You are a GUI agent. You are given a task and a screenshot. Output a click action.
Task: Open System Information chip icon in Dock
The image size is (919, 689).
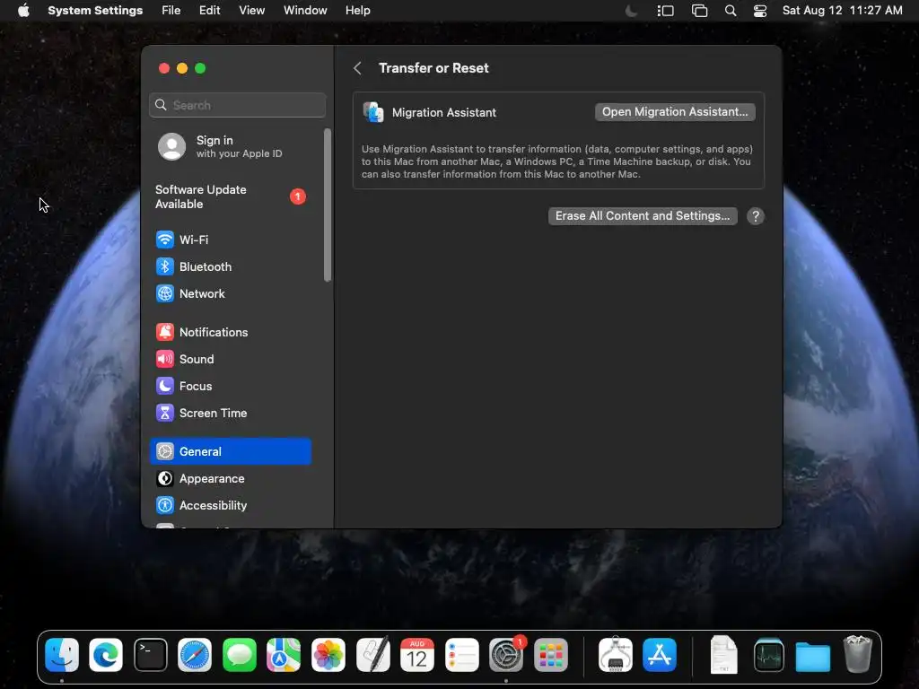pyautogui.click(x=616, y=654)
